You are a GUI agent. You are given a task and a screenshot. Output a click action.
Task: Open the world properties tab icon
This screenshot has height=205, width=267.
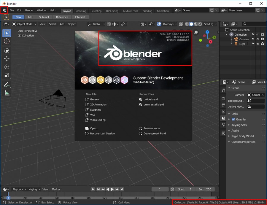223,125
